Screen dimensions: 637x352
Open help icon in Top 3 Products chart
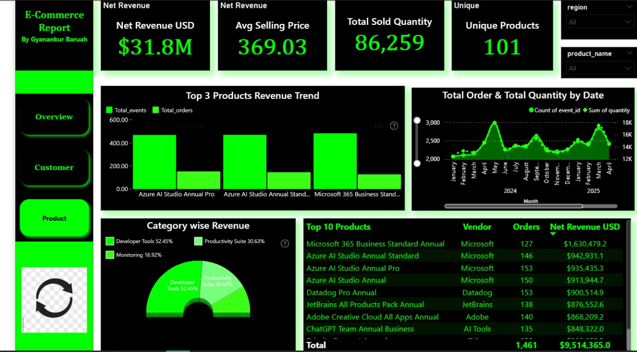(394, 126)
